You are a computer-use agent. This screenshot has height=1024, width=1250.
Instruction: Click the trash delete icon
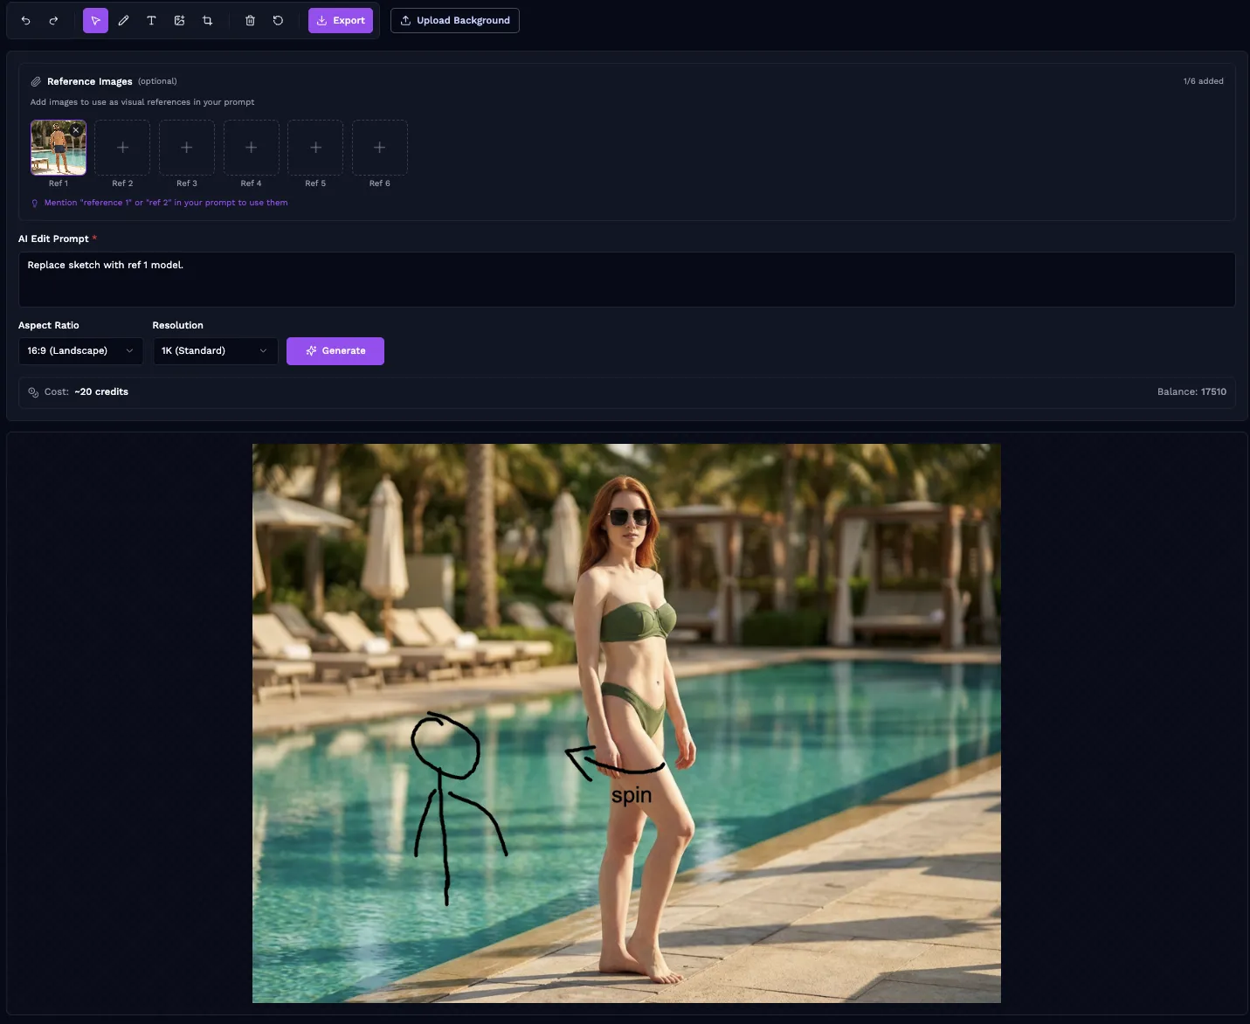(250, 21)
